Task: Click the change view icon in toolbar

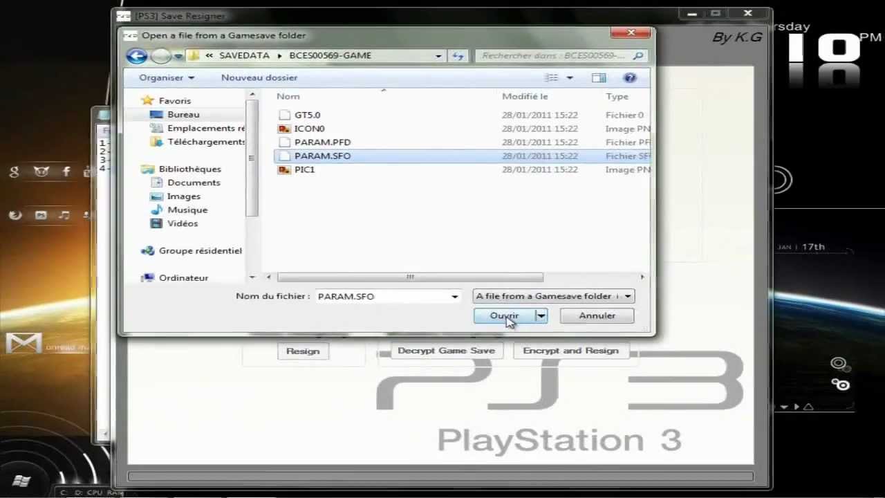Action: [552, 78]
